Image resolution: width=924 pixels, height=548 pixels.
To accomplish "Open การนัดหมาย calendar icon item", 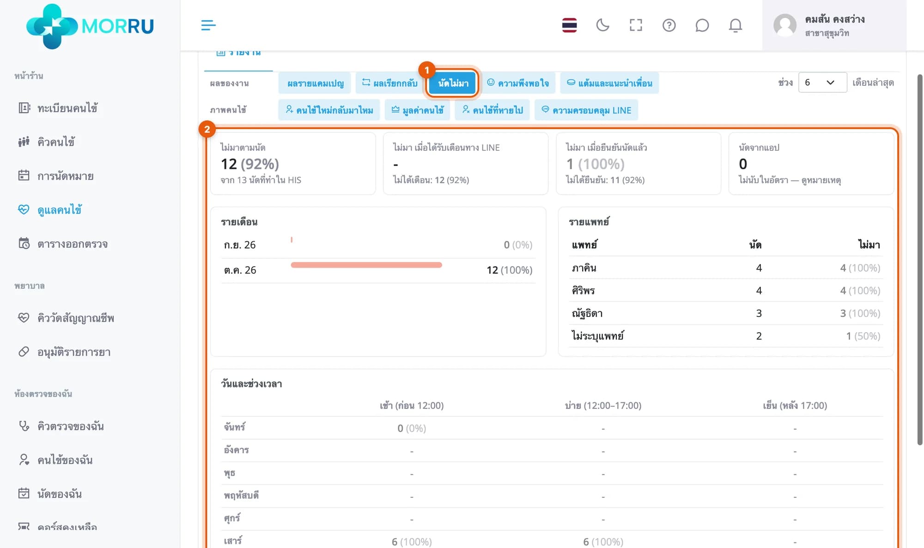I will pos(56,176).
